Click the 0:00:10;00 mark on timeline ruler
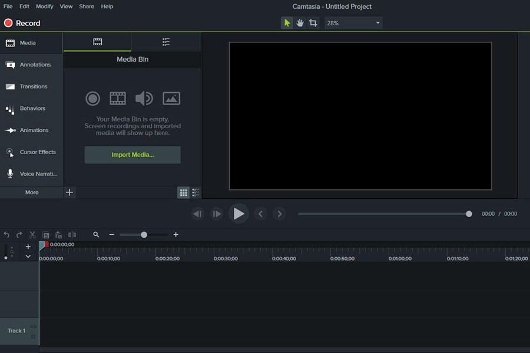Image resolution: width=530 pixels, height=353 pixels. tap(108, 258)
